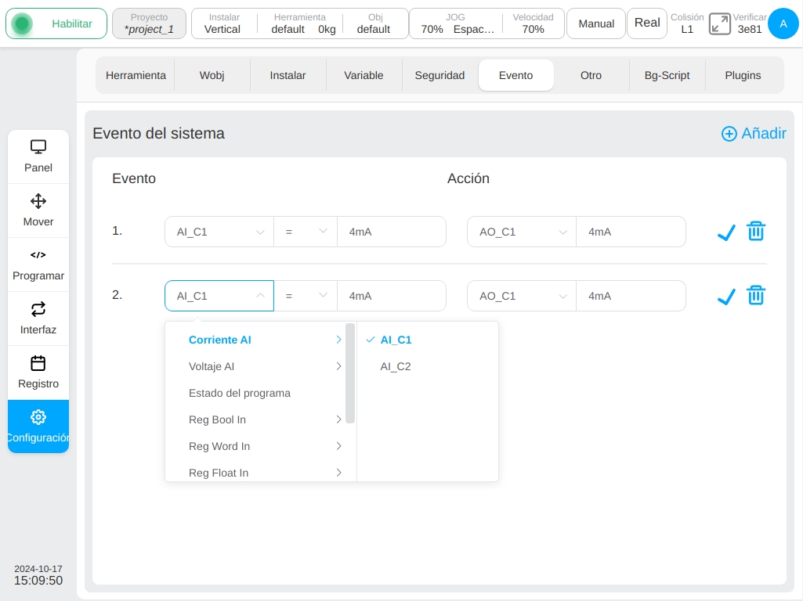Open event 2 operator dropdown
Image resolution: width=803 pixels, height=601 pixels.
tap(306, 296)
